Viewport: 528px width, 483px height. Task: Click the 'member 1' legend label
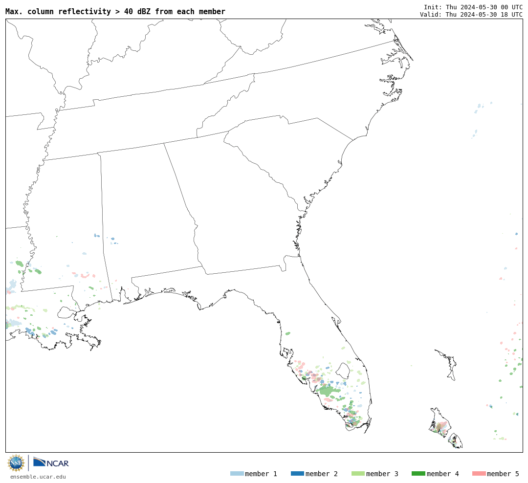pos(261,474)
